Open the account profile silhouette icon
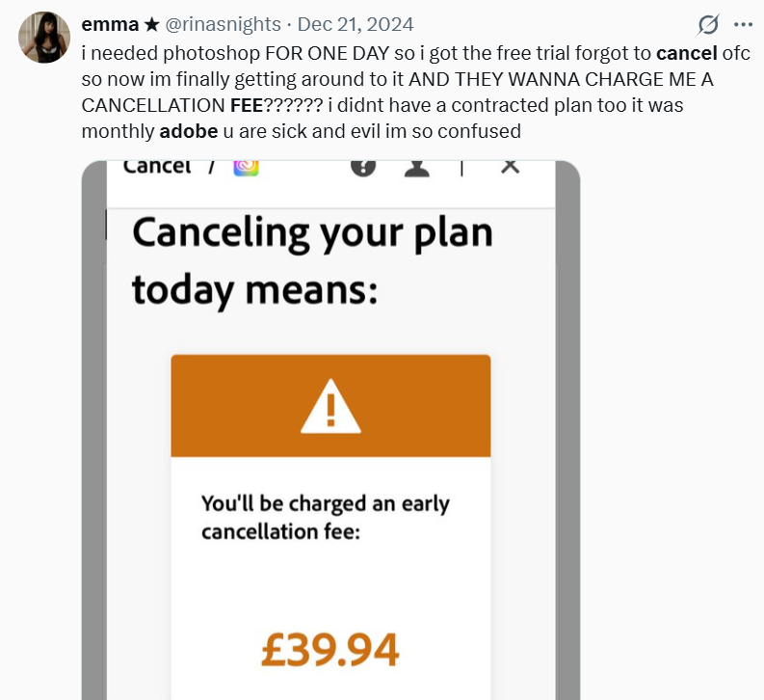The image size is (764, 700). (417, 166)
